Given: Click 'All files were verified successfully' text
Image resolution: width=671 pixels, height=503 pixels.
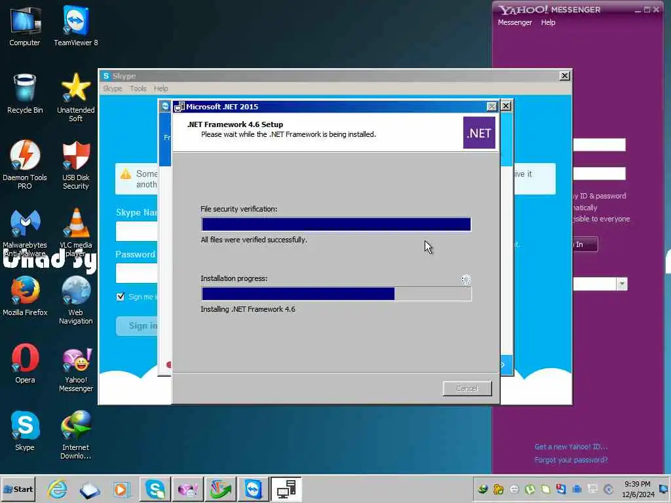Looking at the screenshot, I should coord(254,240).
